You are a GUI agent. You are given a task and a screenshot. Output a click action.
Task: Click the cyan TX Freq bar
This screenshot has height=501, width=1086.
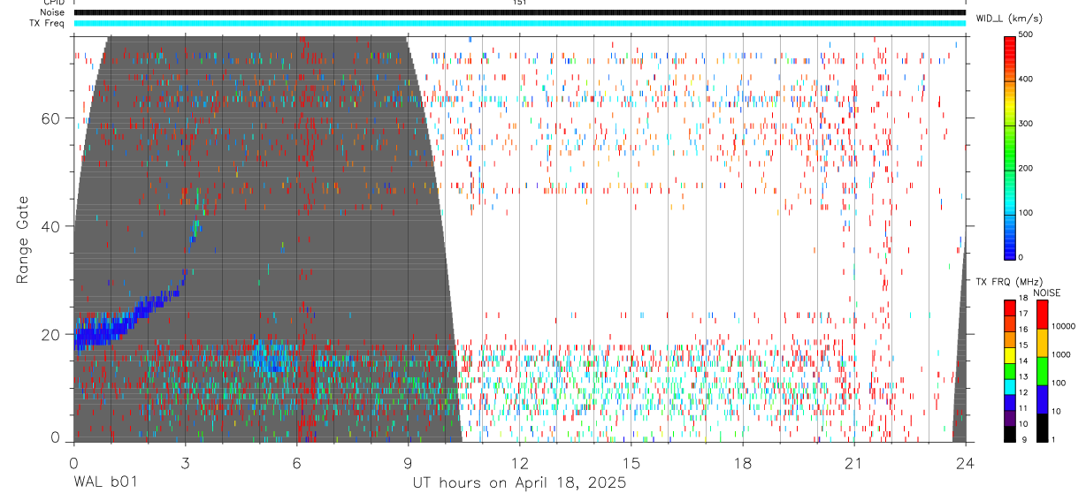click(519, 23)
